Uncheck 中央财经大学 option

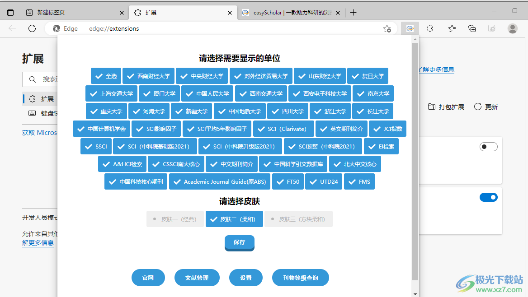[202, 76]
